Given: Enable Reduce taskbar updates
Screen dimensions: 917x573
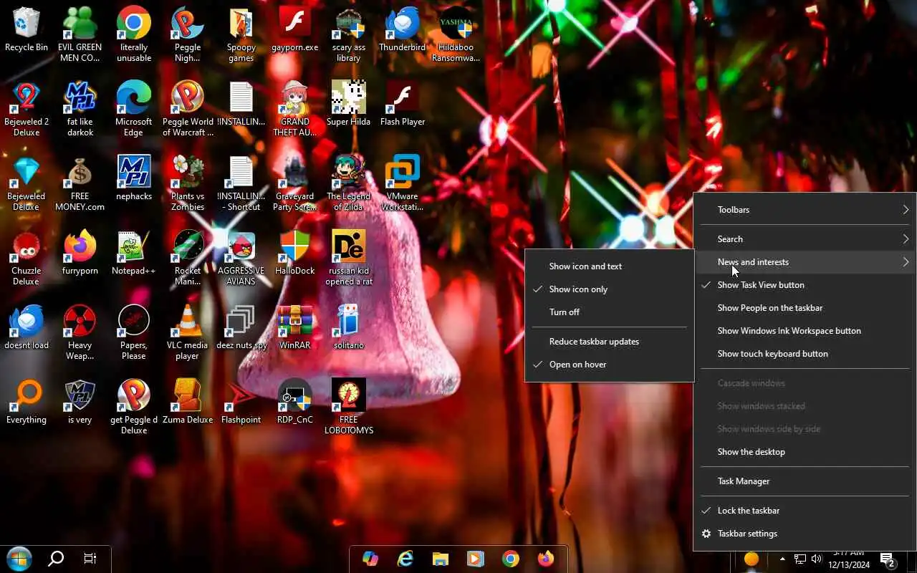Looking at the screenshot, I should (610, 342).
